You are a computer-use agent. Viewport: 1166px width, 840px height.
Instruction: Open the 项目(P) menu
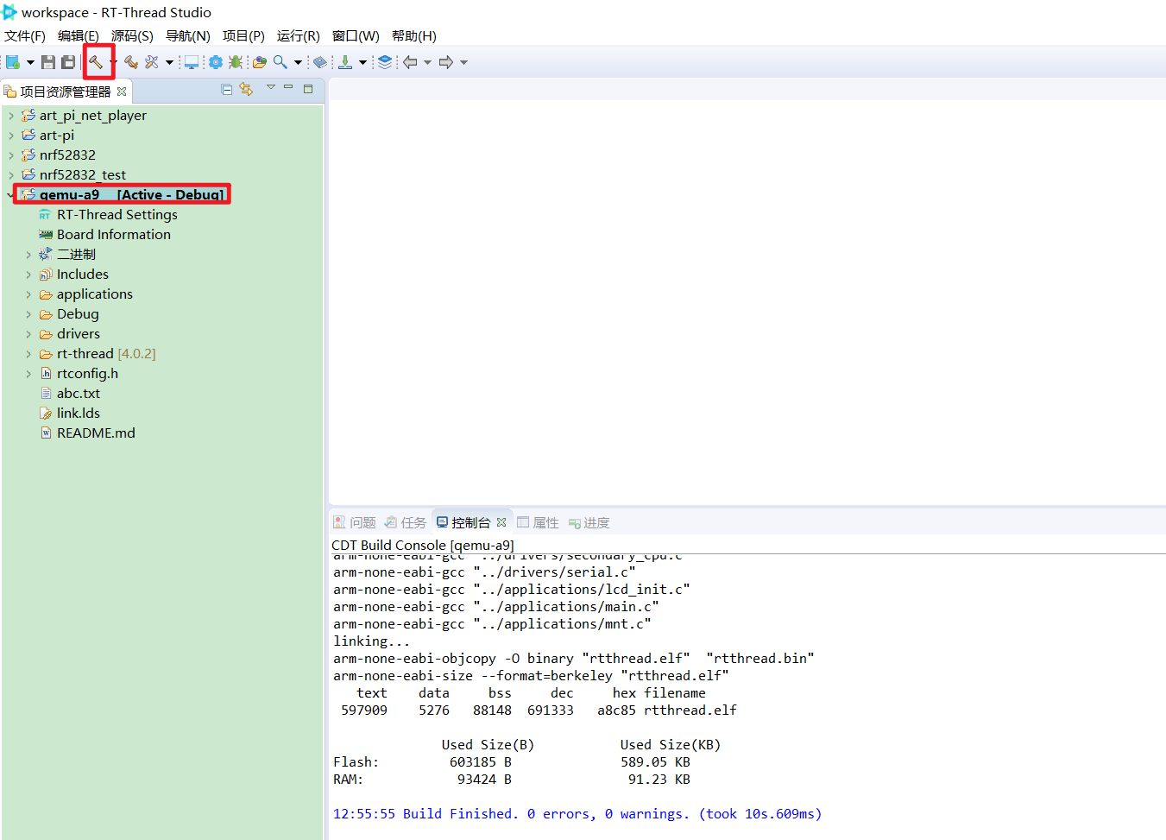point(243,36)
